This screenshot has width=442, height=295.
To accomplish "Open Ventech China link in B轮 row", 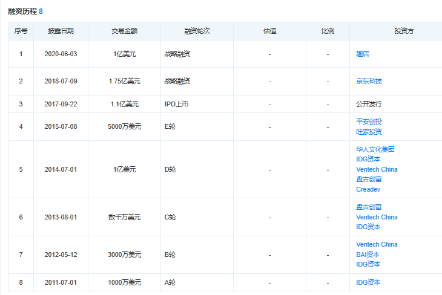I will pos(377,244).
